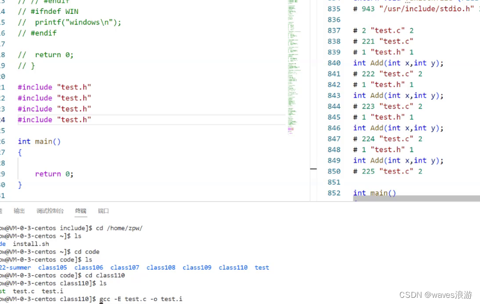Jump in the left editor's code minimap
This screenshot has width=480, height=304.
pos(294,67)
